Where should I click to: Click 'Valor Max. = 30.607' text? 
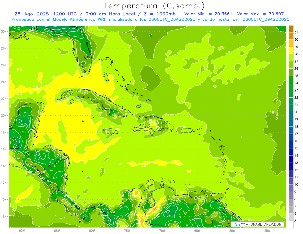click(x=261, y=14)
